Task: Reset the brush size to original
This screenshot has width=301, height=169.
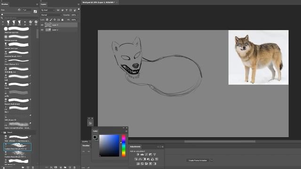Action: [19, 10]
